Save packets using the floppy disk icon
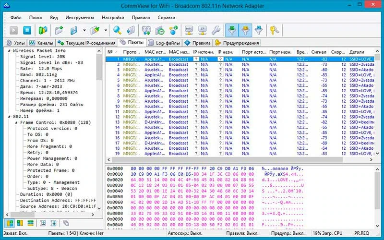Viewport: 384px width, 240px height. click(x=74, y=30)
